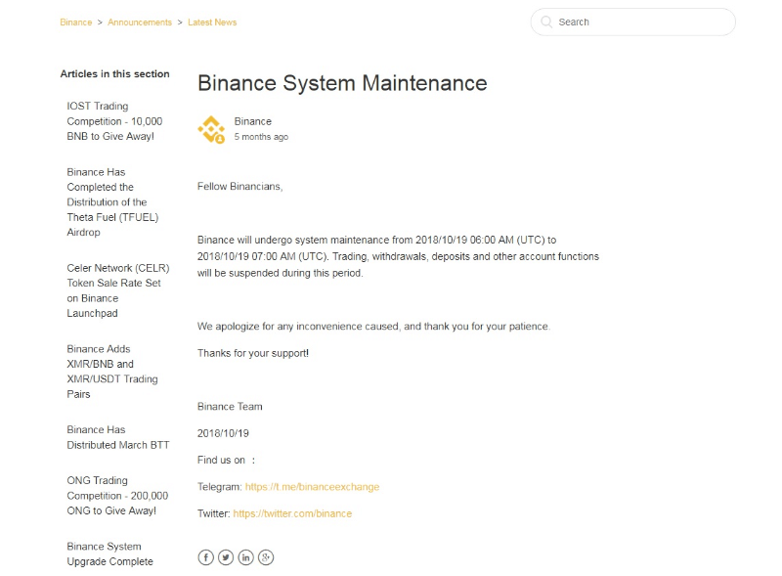Image resolution: width=782 pixels, height=576 pixels.
Task: Type in the Search field
Action: pyautogui.click(x=640, y=22)
